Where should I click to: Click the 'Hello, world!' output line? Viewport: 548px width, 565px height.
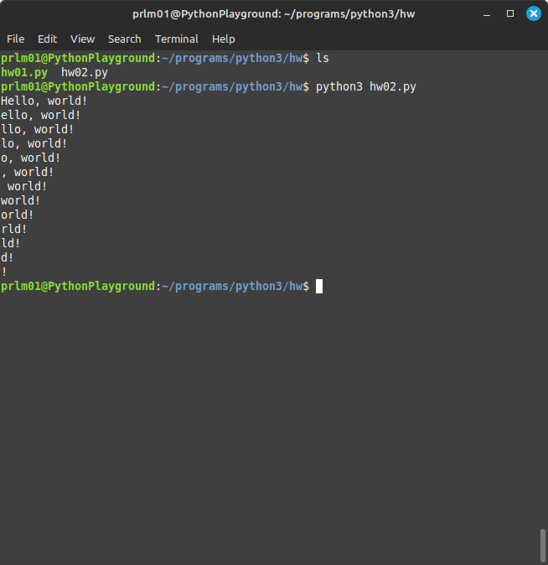click(44, 101)
